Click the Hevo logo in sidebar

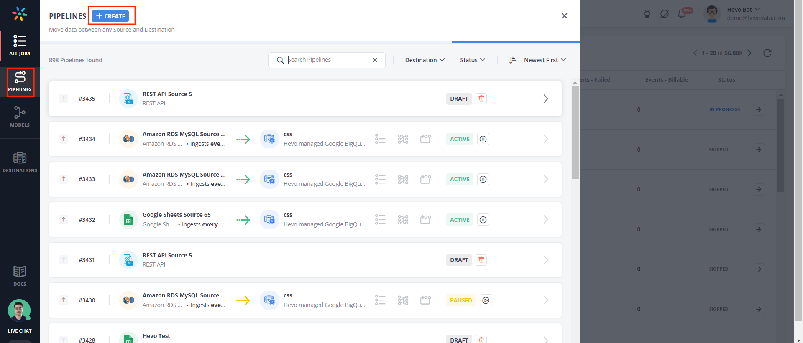click(x=20, y=14)
